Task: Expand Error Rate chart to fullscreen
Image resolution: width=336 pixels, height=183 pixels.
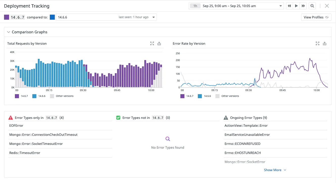Action: tap(317, 43)
